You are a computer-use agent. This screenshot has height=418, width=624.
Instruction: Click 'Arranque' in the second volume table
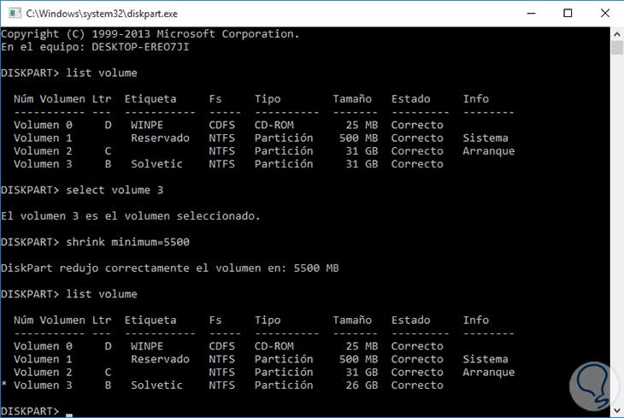488,373
